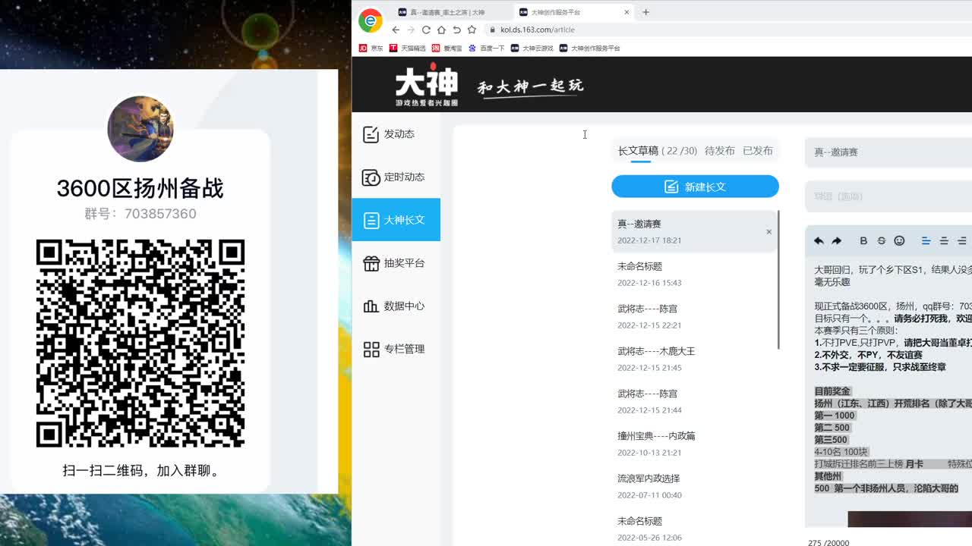Click draft list scrollbar
The image size is (972, 546).
(778, 281)
